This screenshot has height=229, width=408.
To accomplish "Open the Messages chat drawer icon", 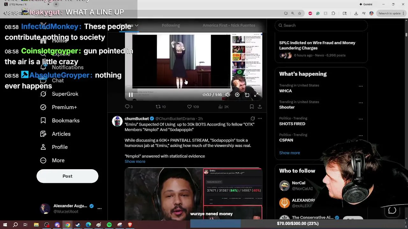I will (392, 211).
